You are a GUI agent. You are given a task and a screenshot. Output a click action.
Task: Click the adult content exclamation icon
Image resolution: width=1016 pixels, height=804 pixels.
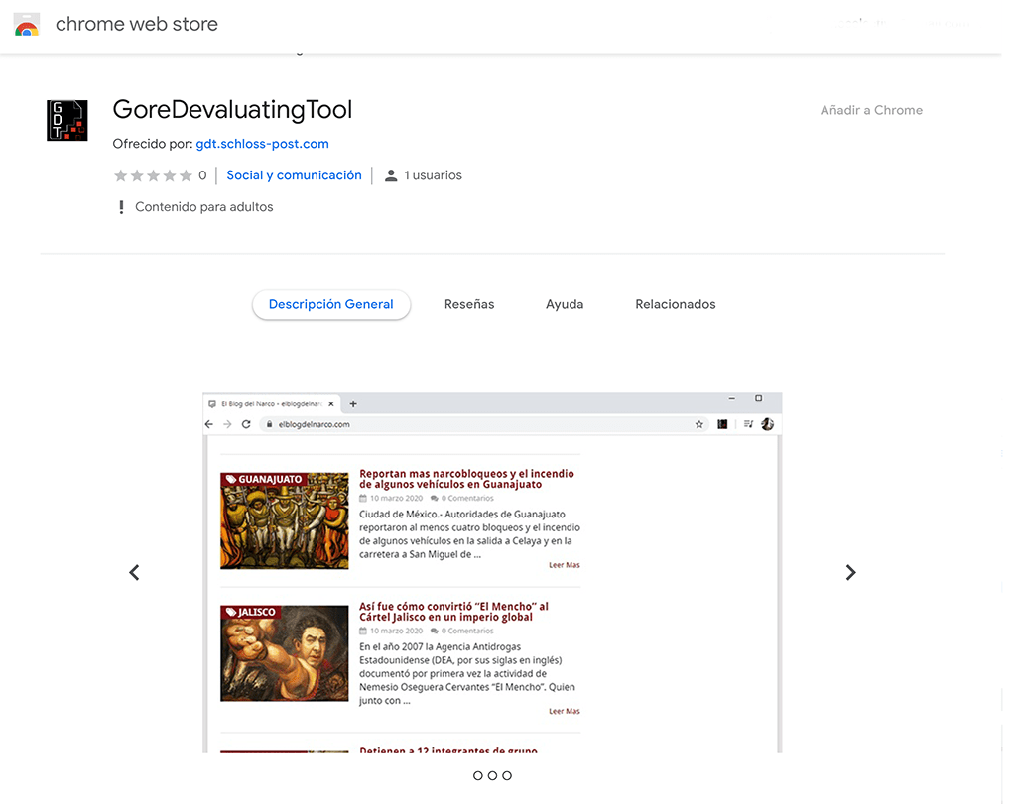[x=121, y=207]
